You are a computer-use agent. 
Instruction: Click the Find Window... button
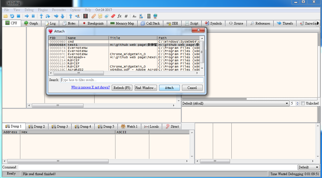click(x=146, y=88)
